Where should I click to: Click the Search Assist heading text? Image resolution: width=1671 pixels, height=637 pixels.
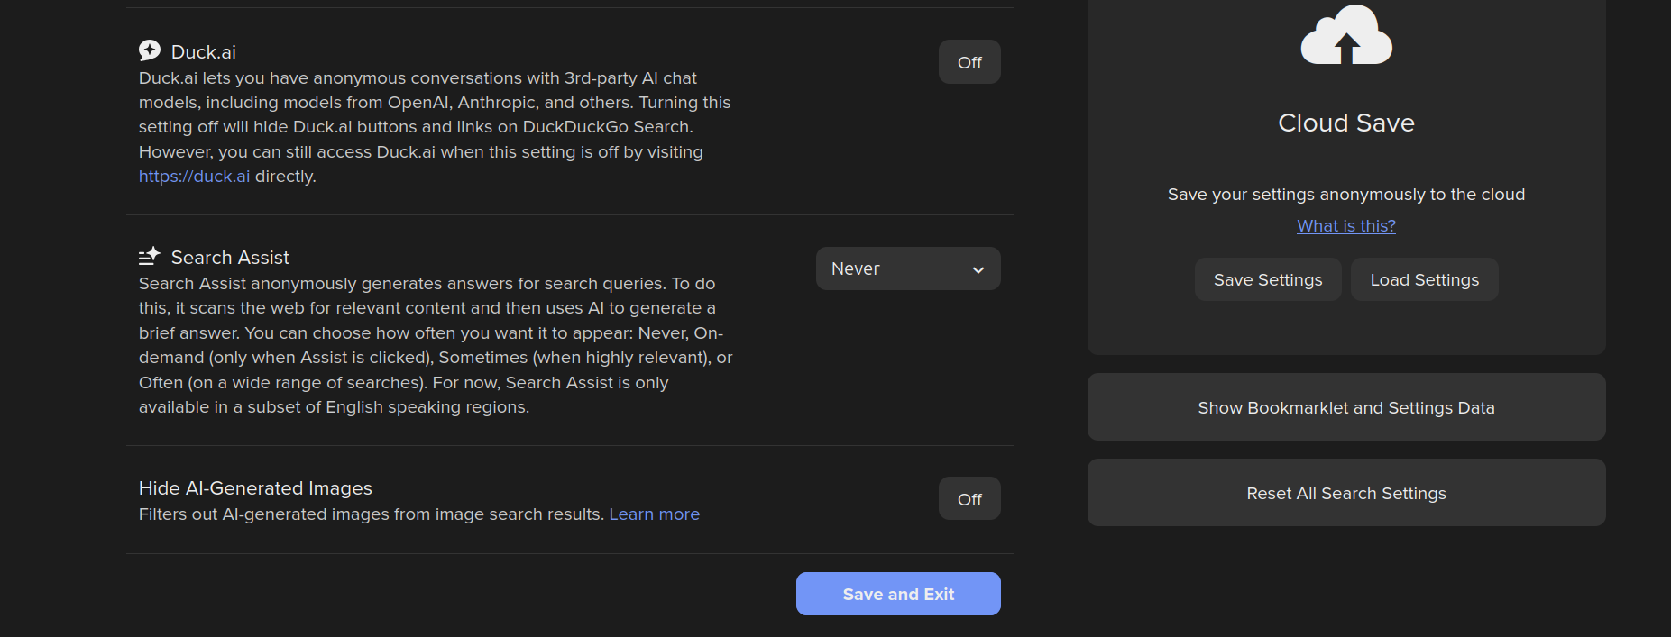tap(230, 258)
